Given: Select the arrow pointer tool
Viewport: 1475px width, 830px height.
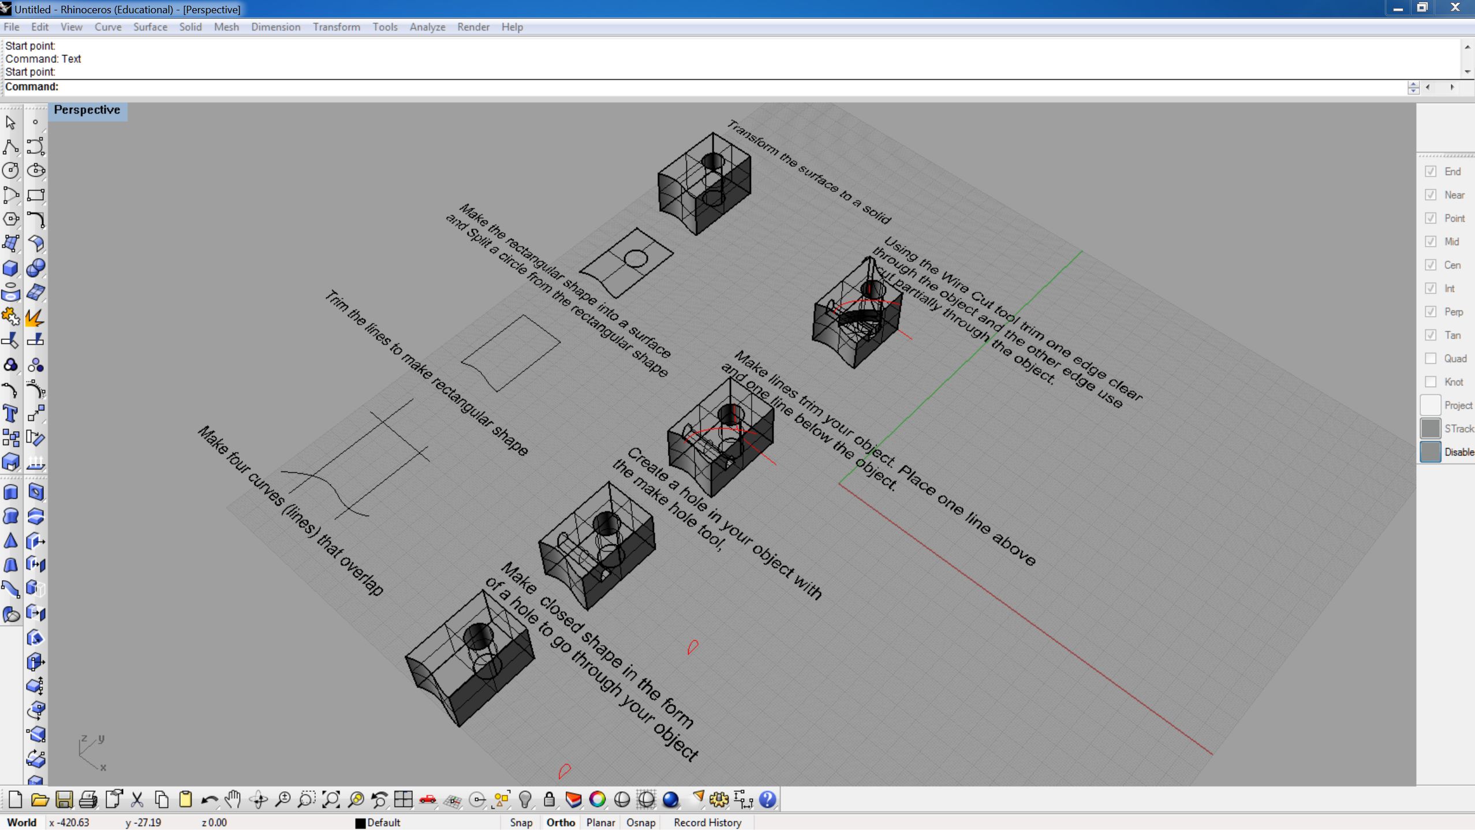Looking at the screenshot, I should [10, 122].
